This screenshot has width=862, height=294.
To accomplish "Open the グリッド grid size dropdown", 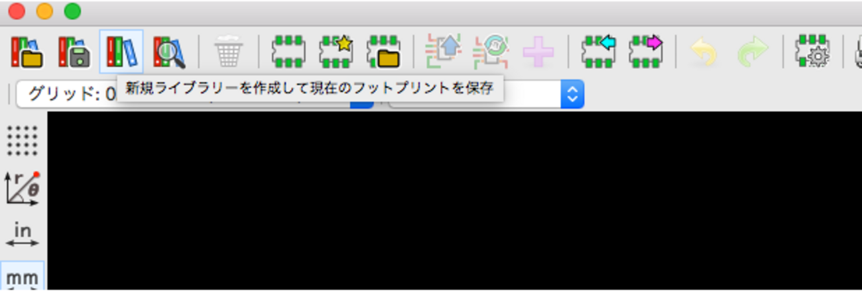I will click(x=195, y=94).
